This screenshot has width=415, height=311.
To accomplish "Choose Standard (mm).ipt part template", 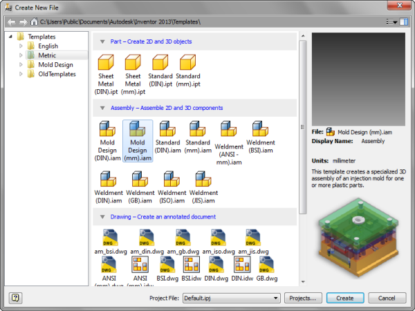I will click(x=188, y=70).
